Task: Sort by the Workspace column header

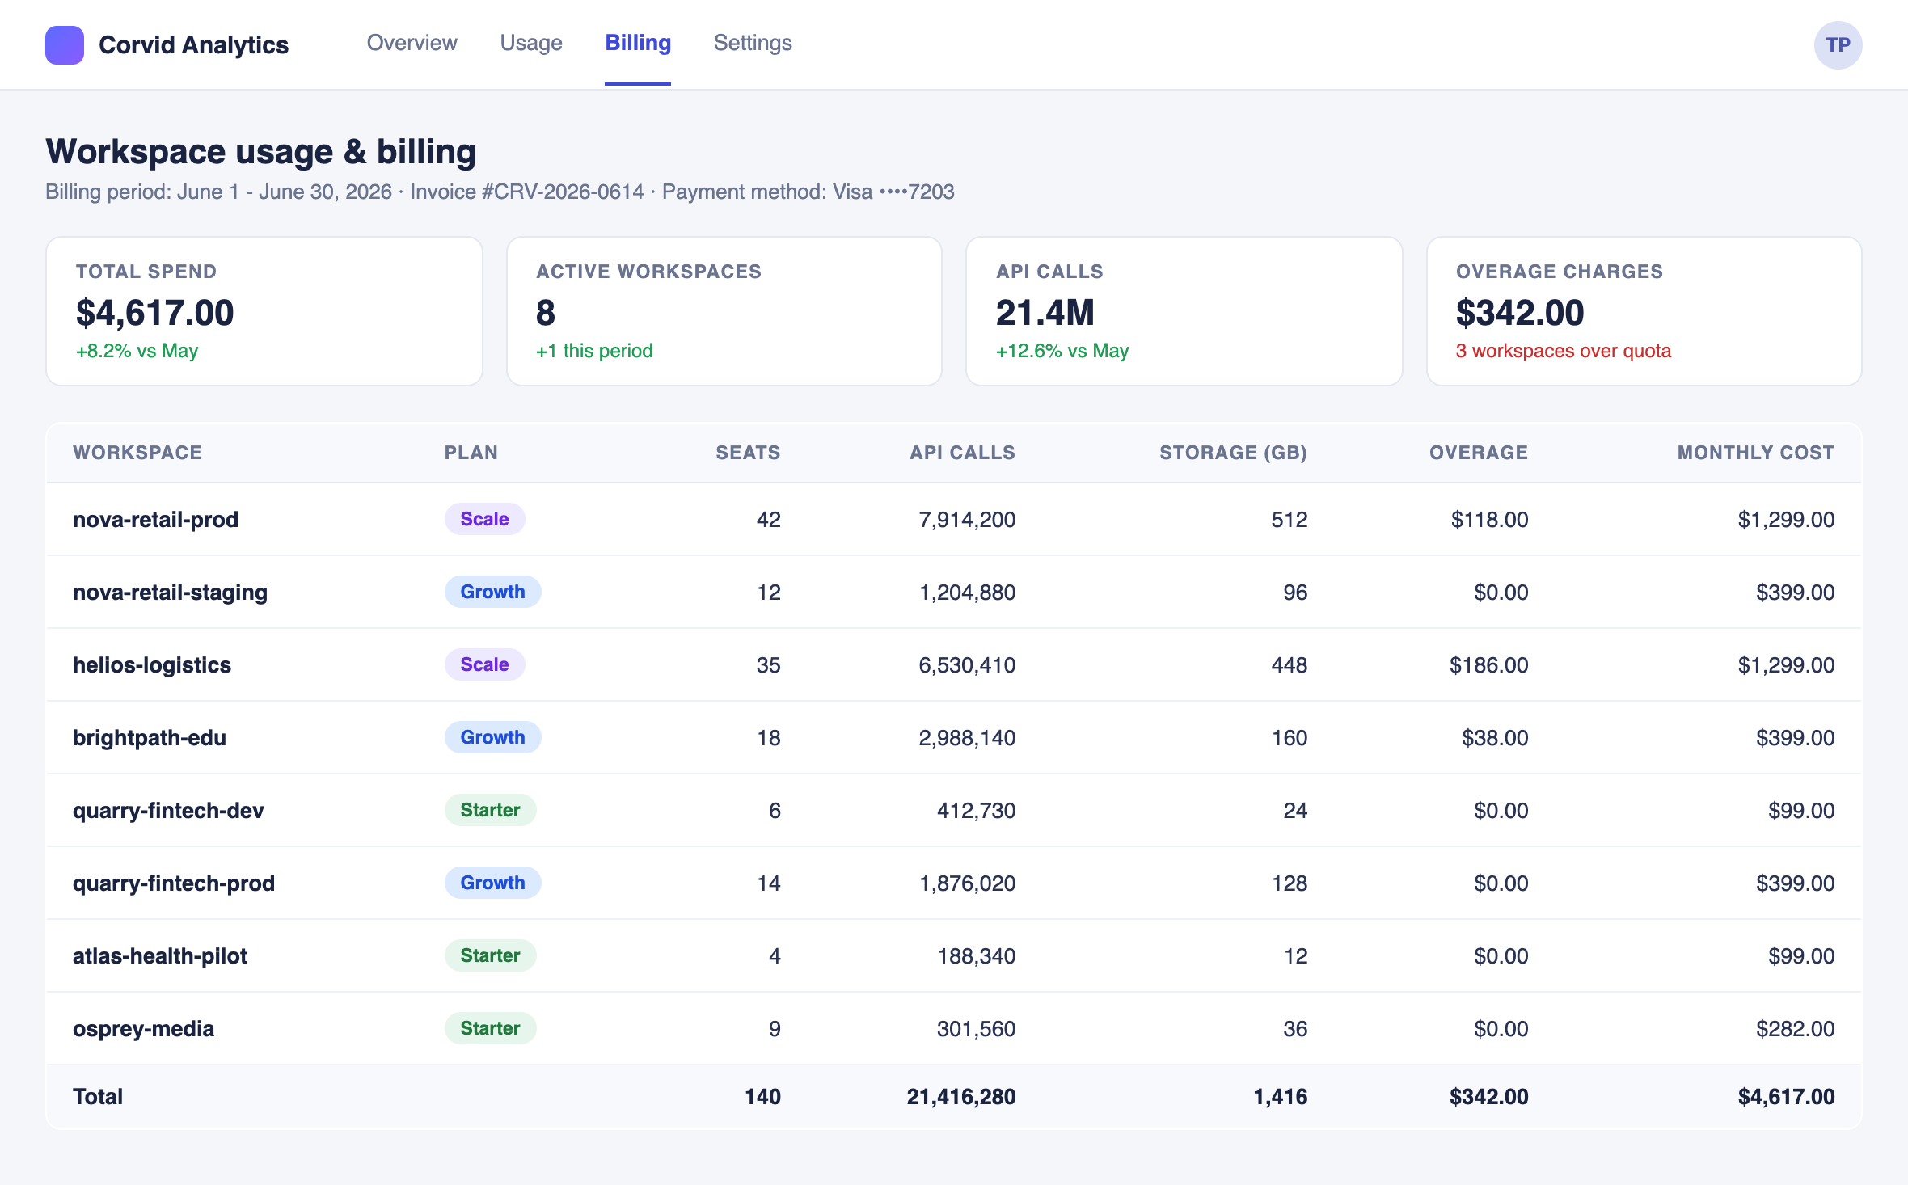Action: click(137, 453)
